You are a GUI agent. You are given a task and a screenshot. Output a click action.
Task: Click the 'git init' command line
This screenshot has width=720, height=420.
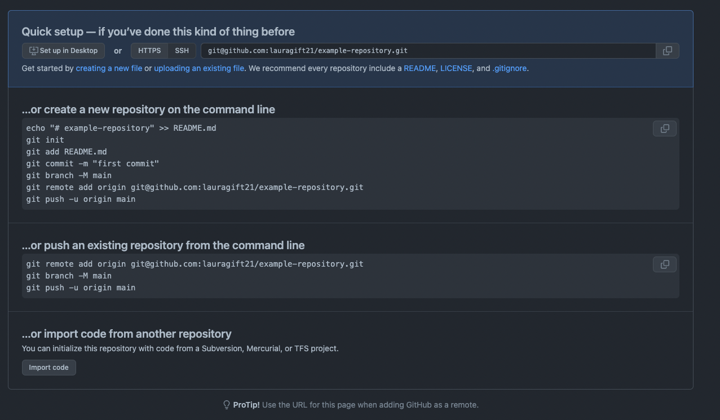tap(45, 140)
